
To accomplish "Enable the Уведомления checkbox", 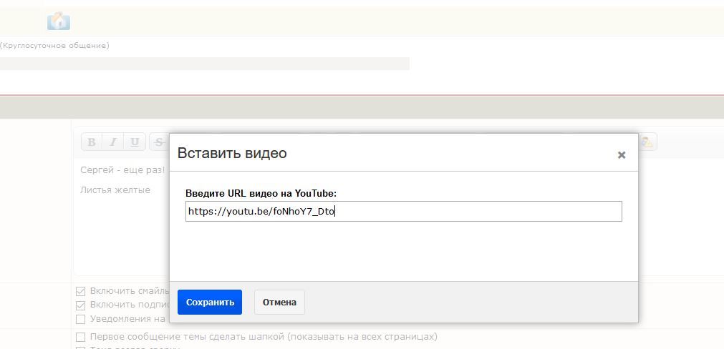I will pos(81,319).
